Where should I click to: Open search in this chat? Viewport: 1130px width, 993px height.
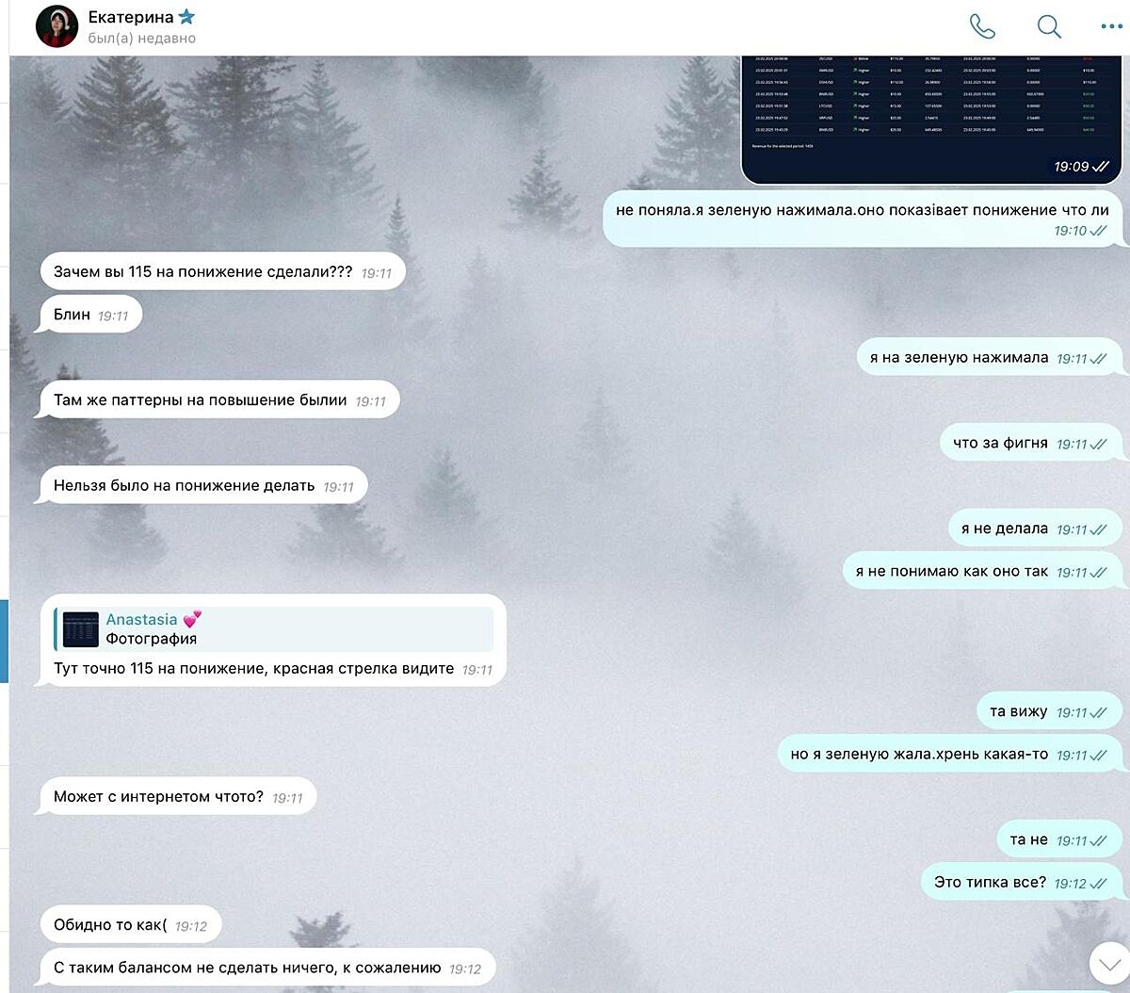coord(1049,26)
